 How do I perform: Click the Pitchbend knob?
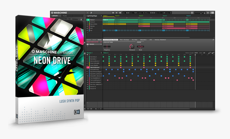(132, 47)
